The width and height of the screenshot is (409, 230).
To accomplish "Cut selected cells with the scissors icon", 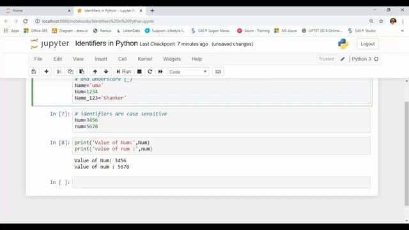I will [59, 72].
